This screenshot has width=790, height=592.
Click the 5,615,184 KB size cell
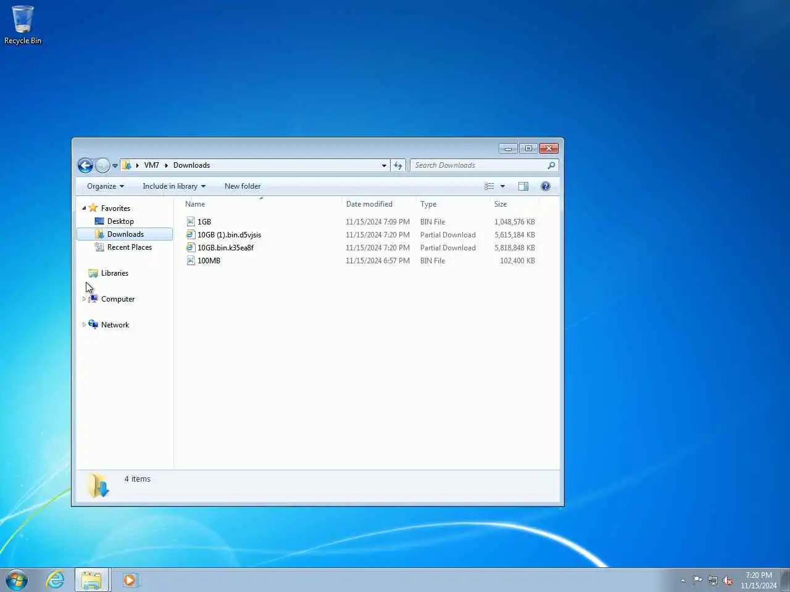pos(515,235)
